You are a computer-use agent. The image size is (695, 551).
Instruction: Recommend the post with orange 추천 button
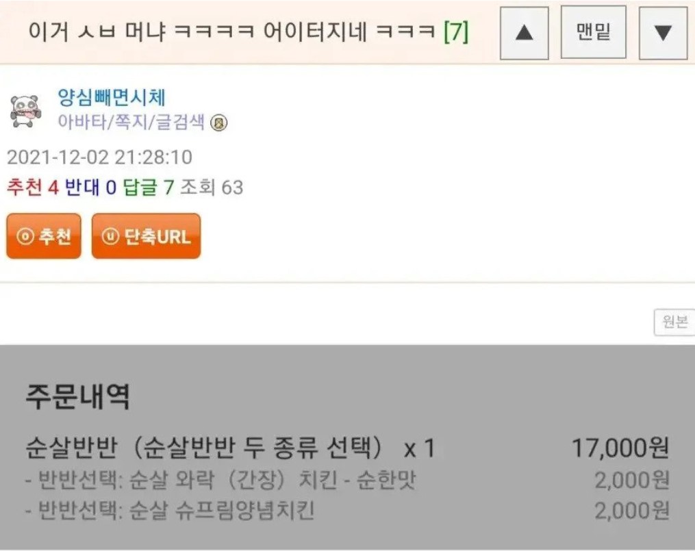pos(44,236)
